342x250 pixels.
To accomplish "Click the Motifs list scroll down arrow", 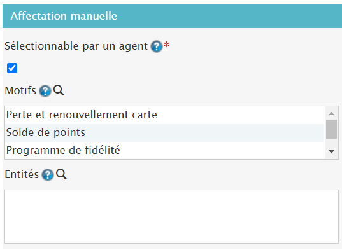I will [x=331, y=151].
